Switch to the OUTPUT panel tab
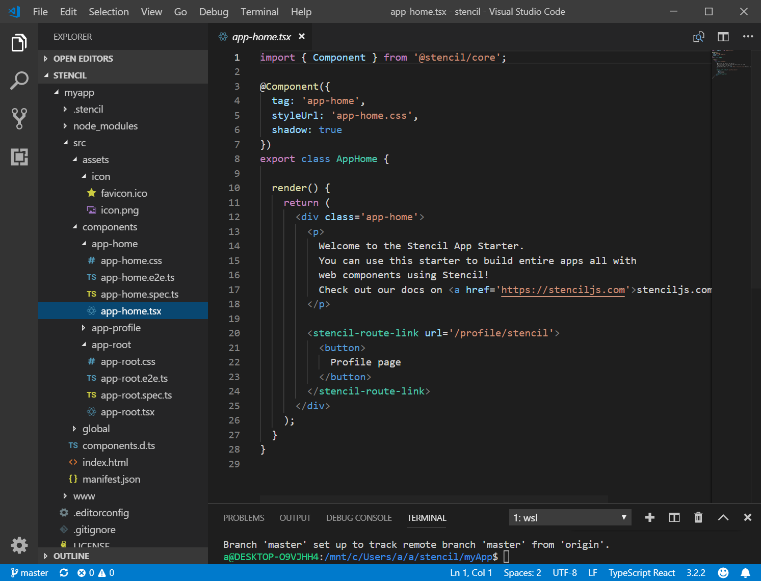Image resolution: width=761 pixels, height=581 pixels. click(x=295, y=518)
